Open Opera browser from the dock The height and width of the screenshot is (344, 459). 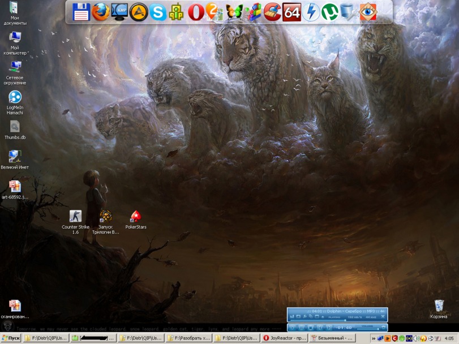click(x=196, y=12)
